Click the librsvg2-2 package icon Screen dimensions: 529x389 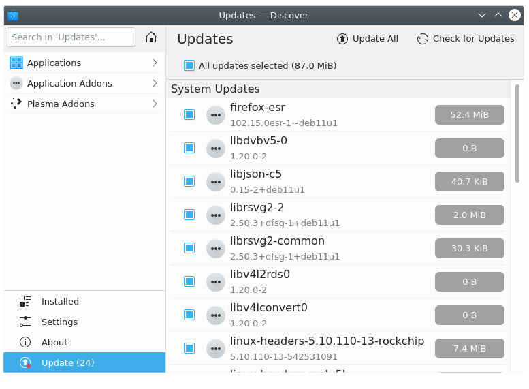[216, 215]
